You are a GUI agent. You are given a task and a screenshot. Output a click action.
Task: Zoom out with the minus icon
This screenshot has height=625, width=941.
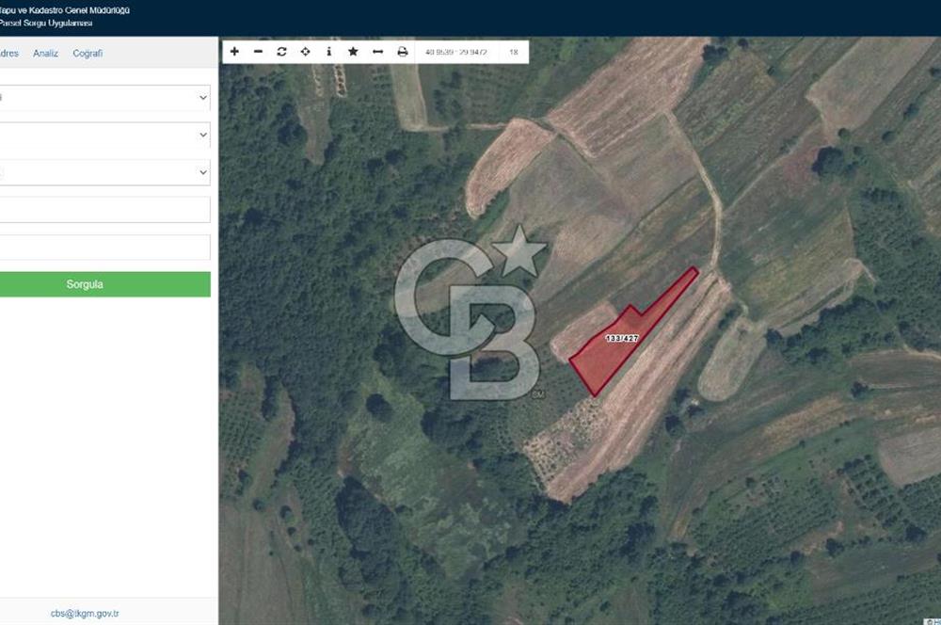[x=258, y=52]
